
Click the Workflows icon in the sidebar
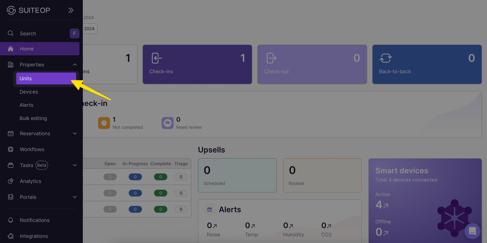[10, 149]
